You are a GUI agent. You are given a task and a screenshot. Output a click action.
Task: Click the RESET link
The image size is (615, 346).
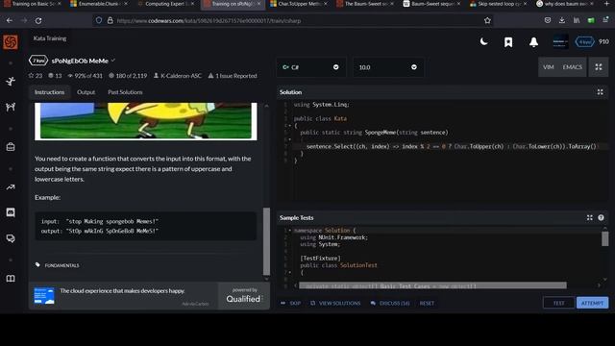coord(427,303)
